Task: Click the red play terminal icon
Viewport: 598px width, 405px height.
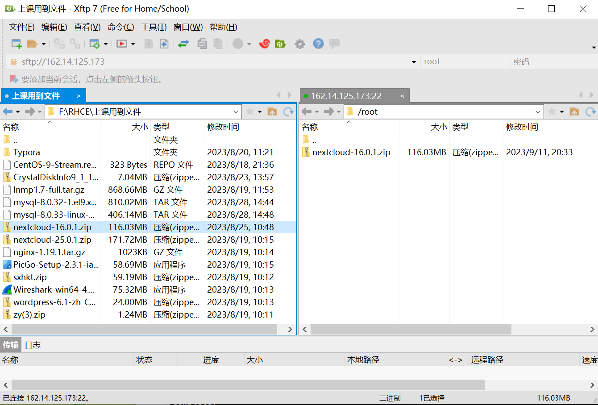Action: point(122,44)
